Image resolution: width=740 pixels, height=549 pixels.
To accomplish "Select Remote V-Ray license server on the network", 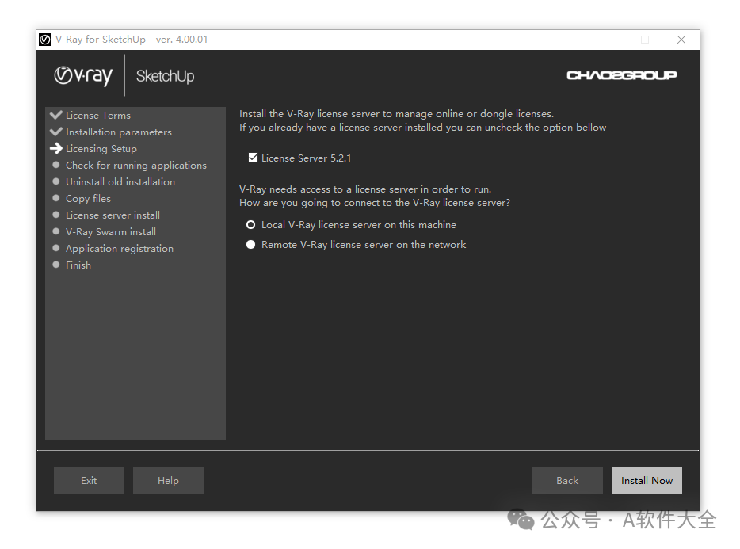I will [250, 245].
